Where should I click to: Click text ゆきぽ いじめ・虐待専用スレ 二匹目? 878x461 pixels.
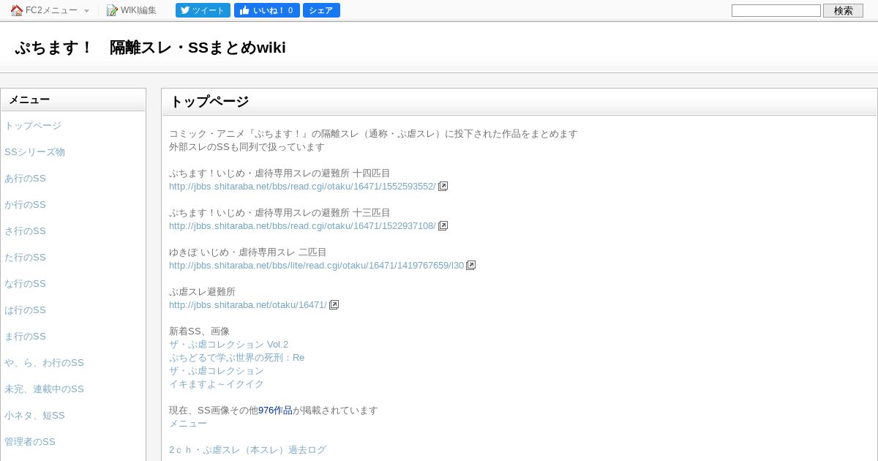248,252
